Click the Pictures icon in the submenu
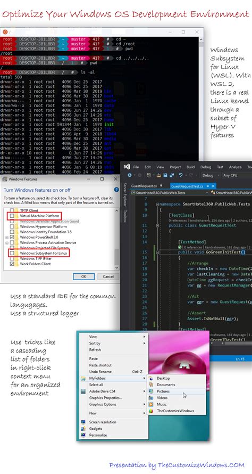252x474 pixels. point(151,391)
